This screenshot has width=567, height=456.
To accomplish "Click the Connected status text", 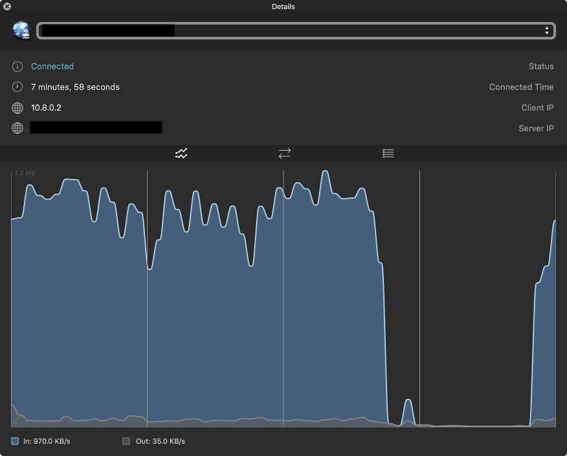I will 52,66.
